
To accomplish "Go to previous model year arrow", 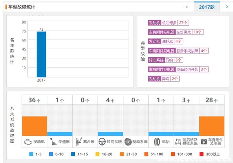I will [x=187, y=7].
